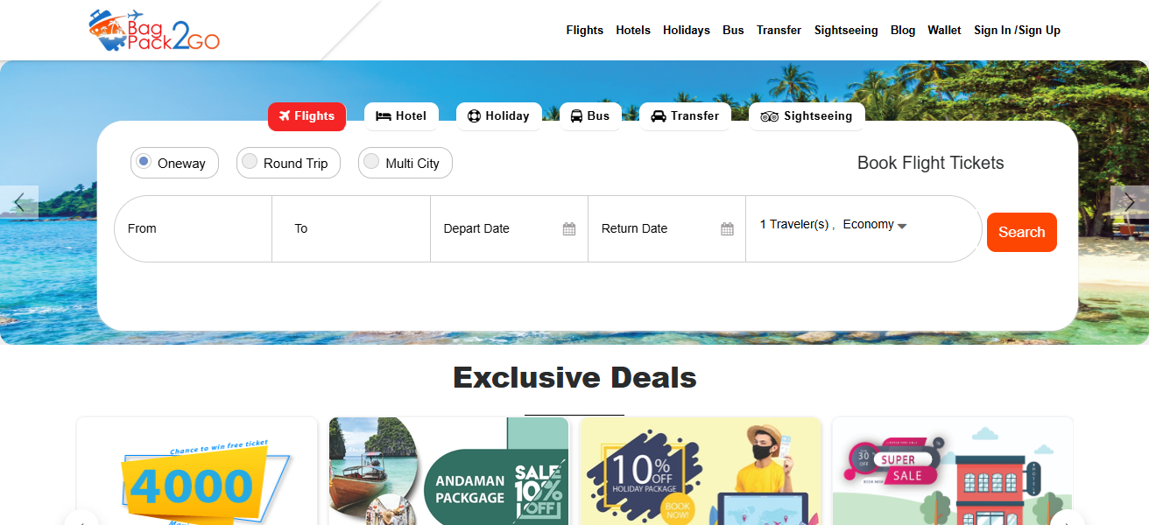The image size is (1149, 525).
Task: Open the Sightseeing tab with owl icon
Action: click(807, 116)
